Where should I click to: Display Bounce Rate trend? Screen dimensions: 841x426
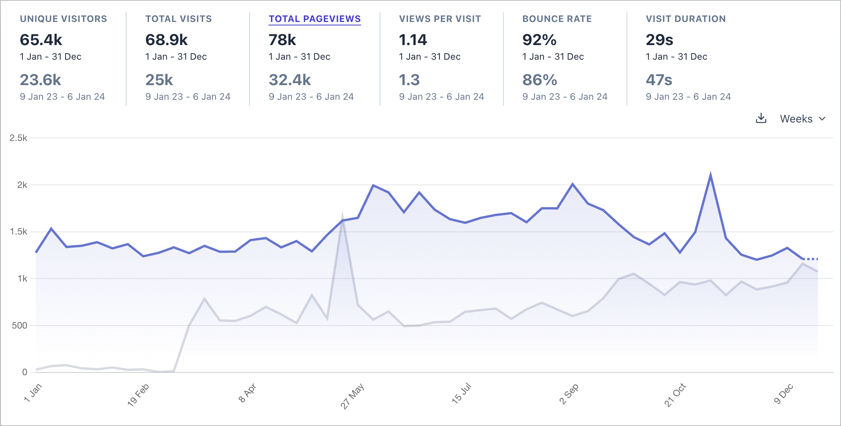pyautogui.click(x=557, y=18)
